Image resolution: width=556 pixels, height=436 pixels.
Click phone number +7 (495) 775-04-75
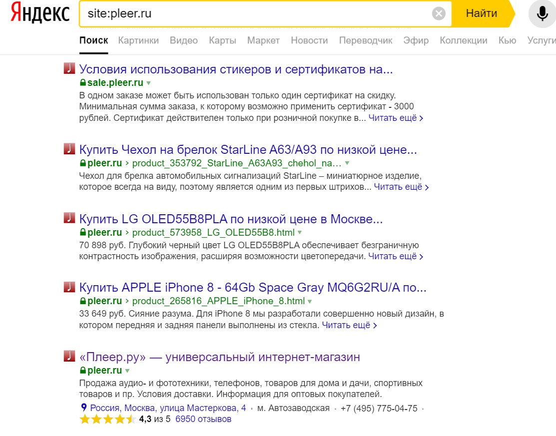[x=379, y=409]
